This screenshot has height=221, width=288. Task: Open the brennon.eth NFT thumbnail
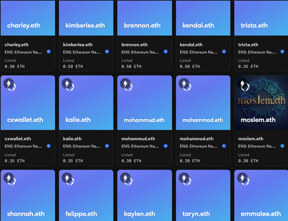[144, 18]
